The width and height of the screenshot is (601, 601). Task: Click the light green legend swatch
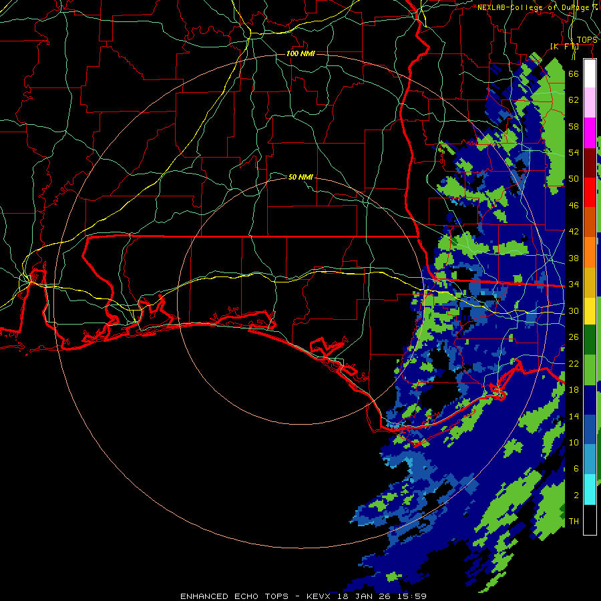point(590,370)
